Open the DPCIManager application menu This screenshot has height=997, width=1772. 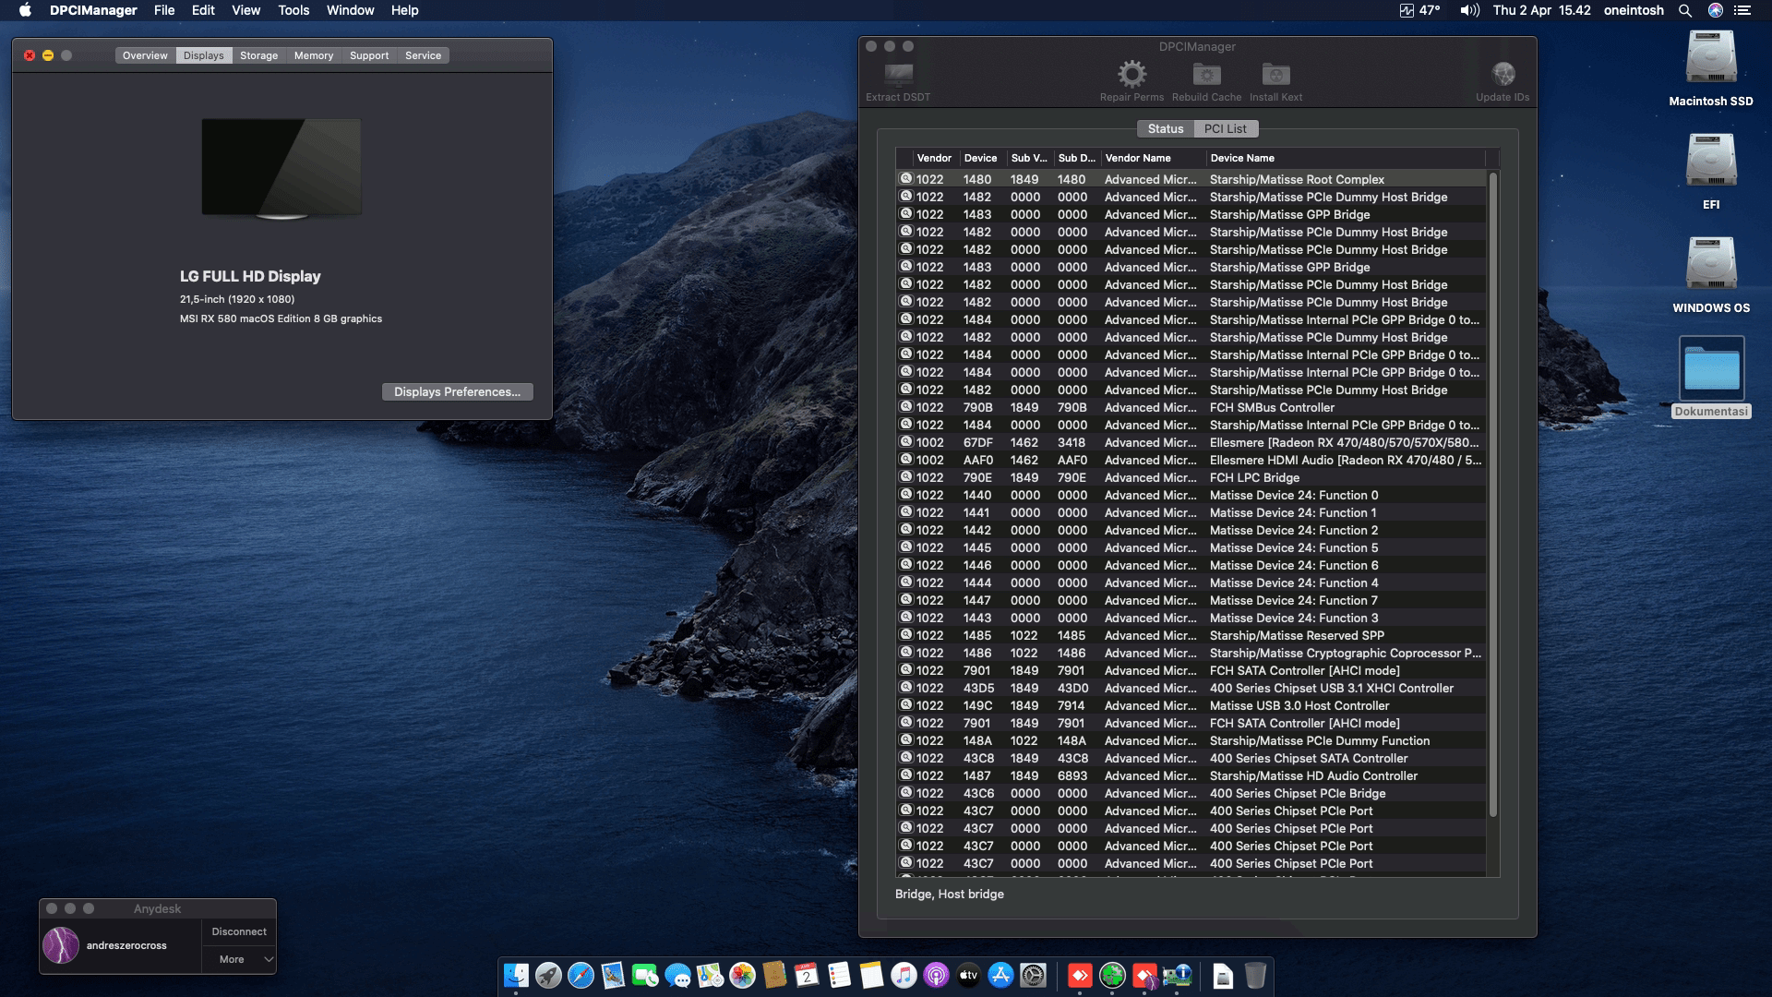point(93,10)
